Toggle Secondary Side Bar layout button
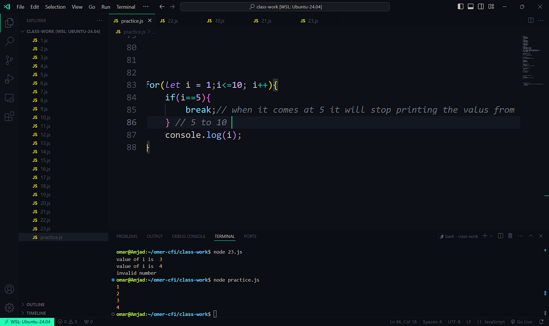Viewport: 549px width, 326px height. tap(480, 7)
